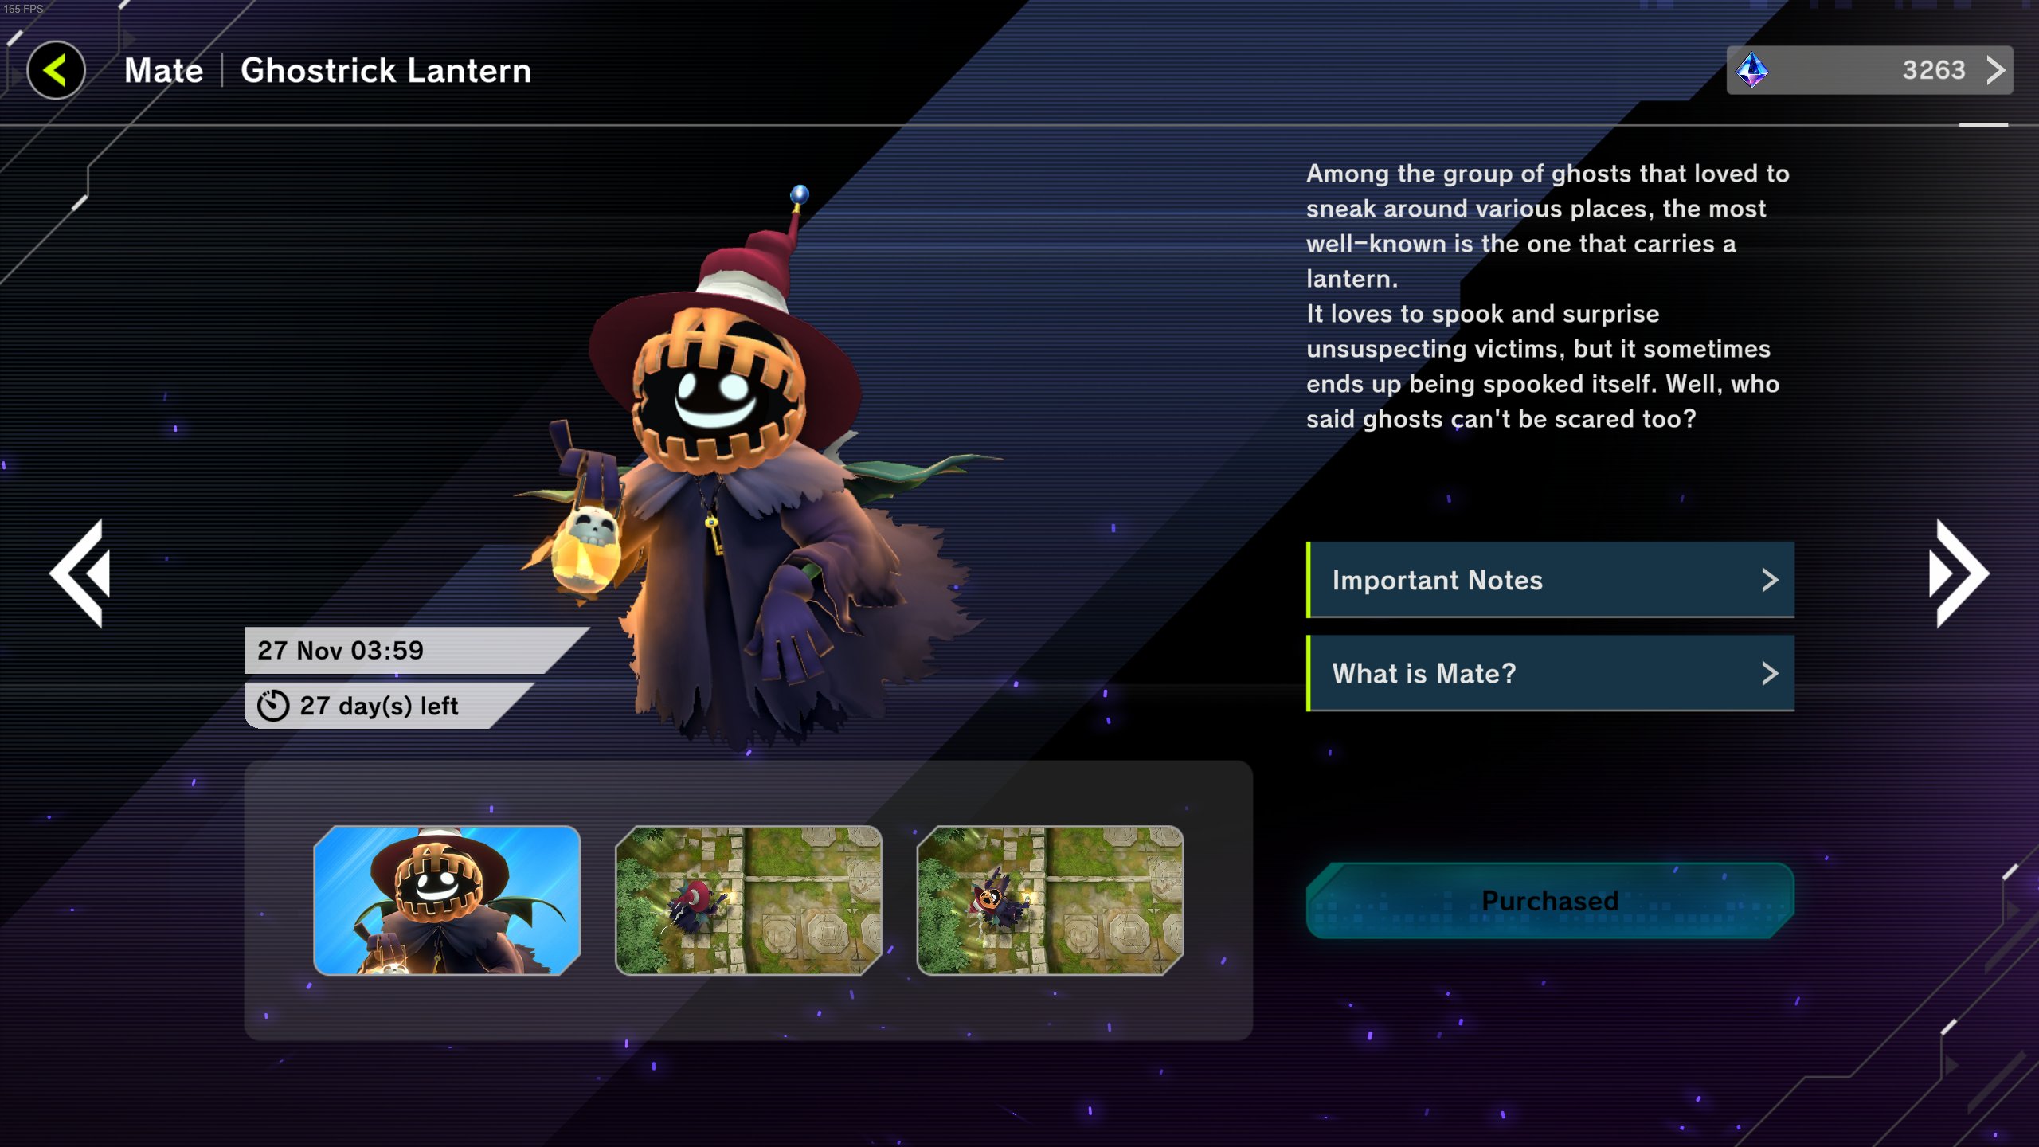Click the Important Notes chevron arrow

pyautogui.click(x=1770, y=580)
